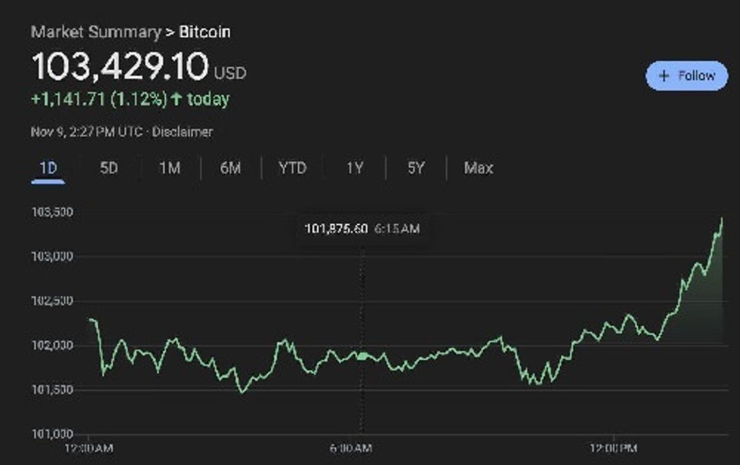The image size is (740, 465).
Task: Follow Bitcoin with the Follow button
Action: 687,76
